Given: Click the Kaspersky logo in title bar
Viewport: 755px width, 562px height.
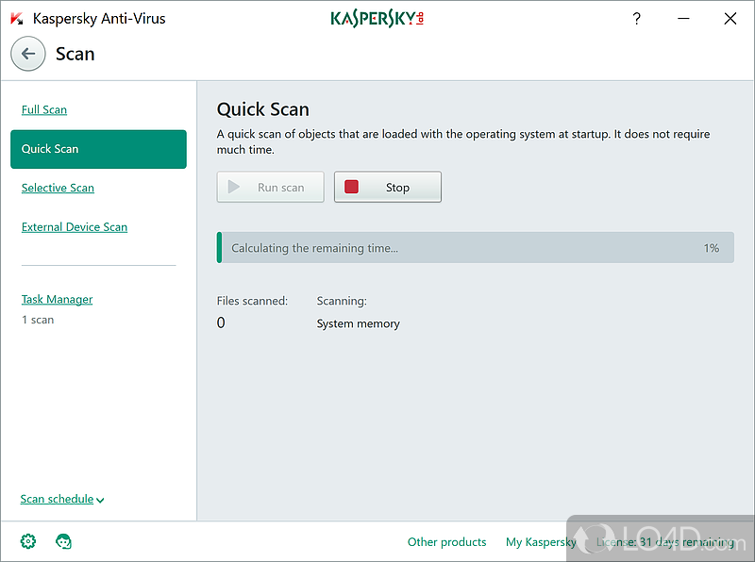Looking at the screenshot, I should pyautogui.click(x=377, y=19).
